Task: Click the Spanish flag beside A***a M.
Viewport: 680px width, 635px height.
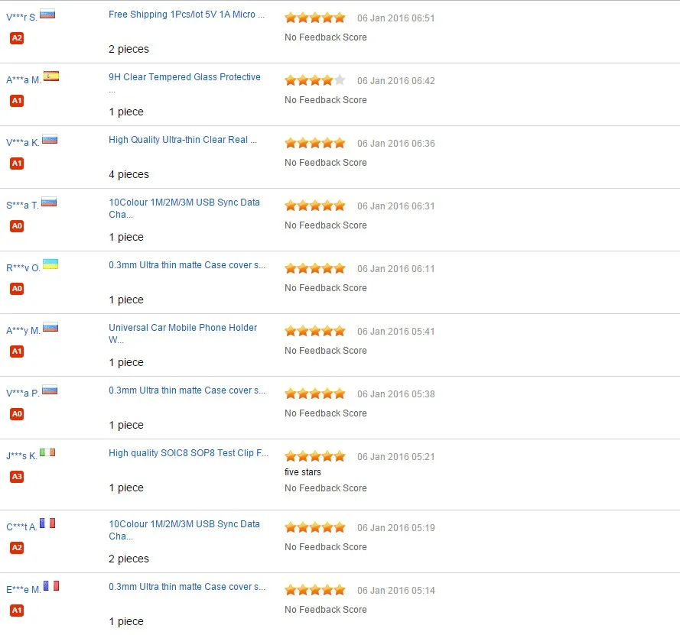Action: tap(51, 76)
